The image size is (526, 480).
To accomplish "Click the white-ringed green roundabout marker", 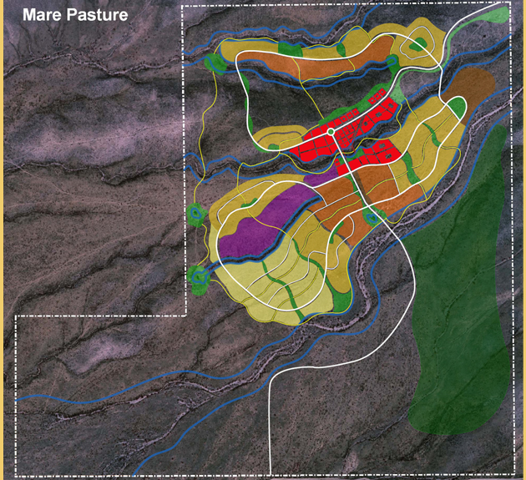I will pyautogui.click(x=331, y=132).
